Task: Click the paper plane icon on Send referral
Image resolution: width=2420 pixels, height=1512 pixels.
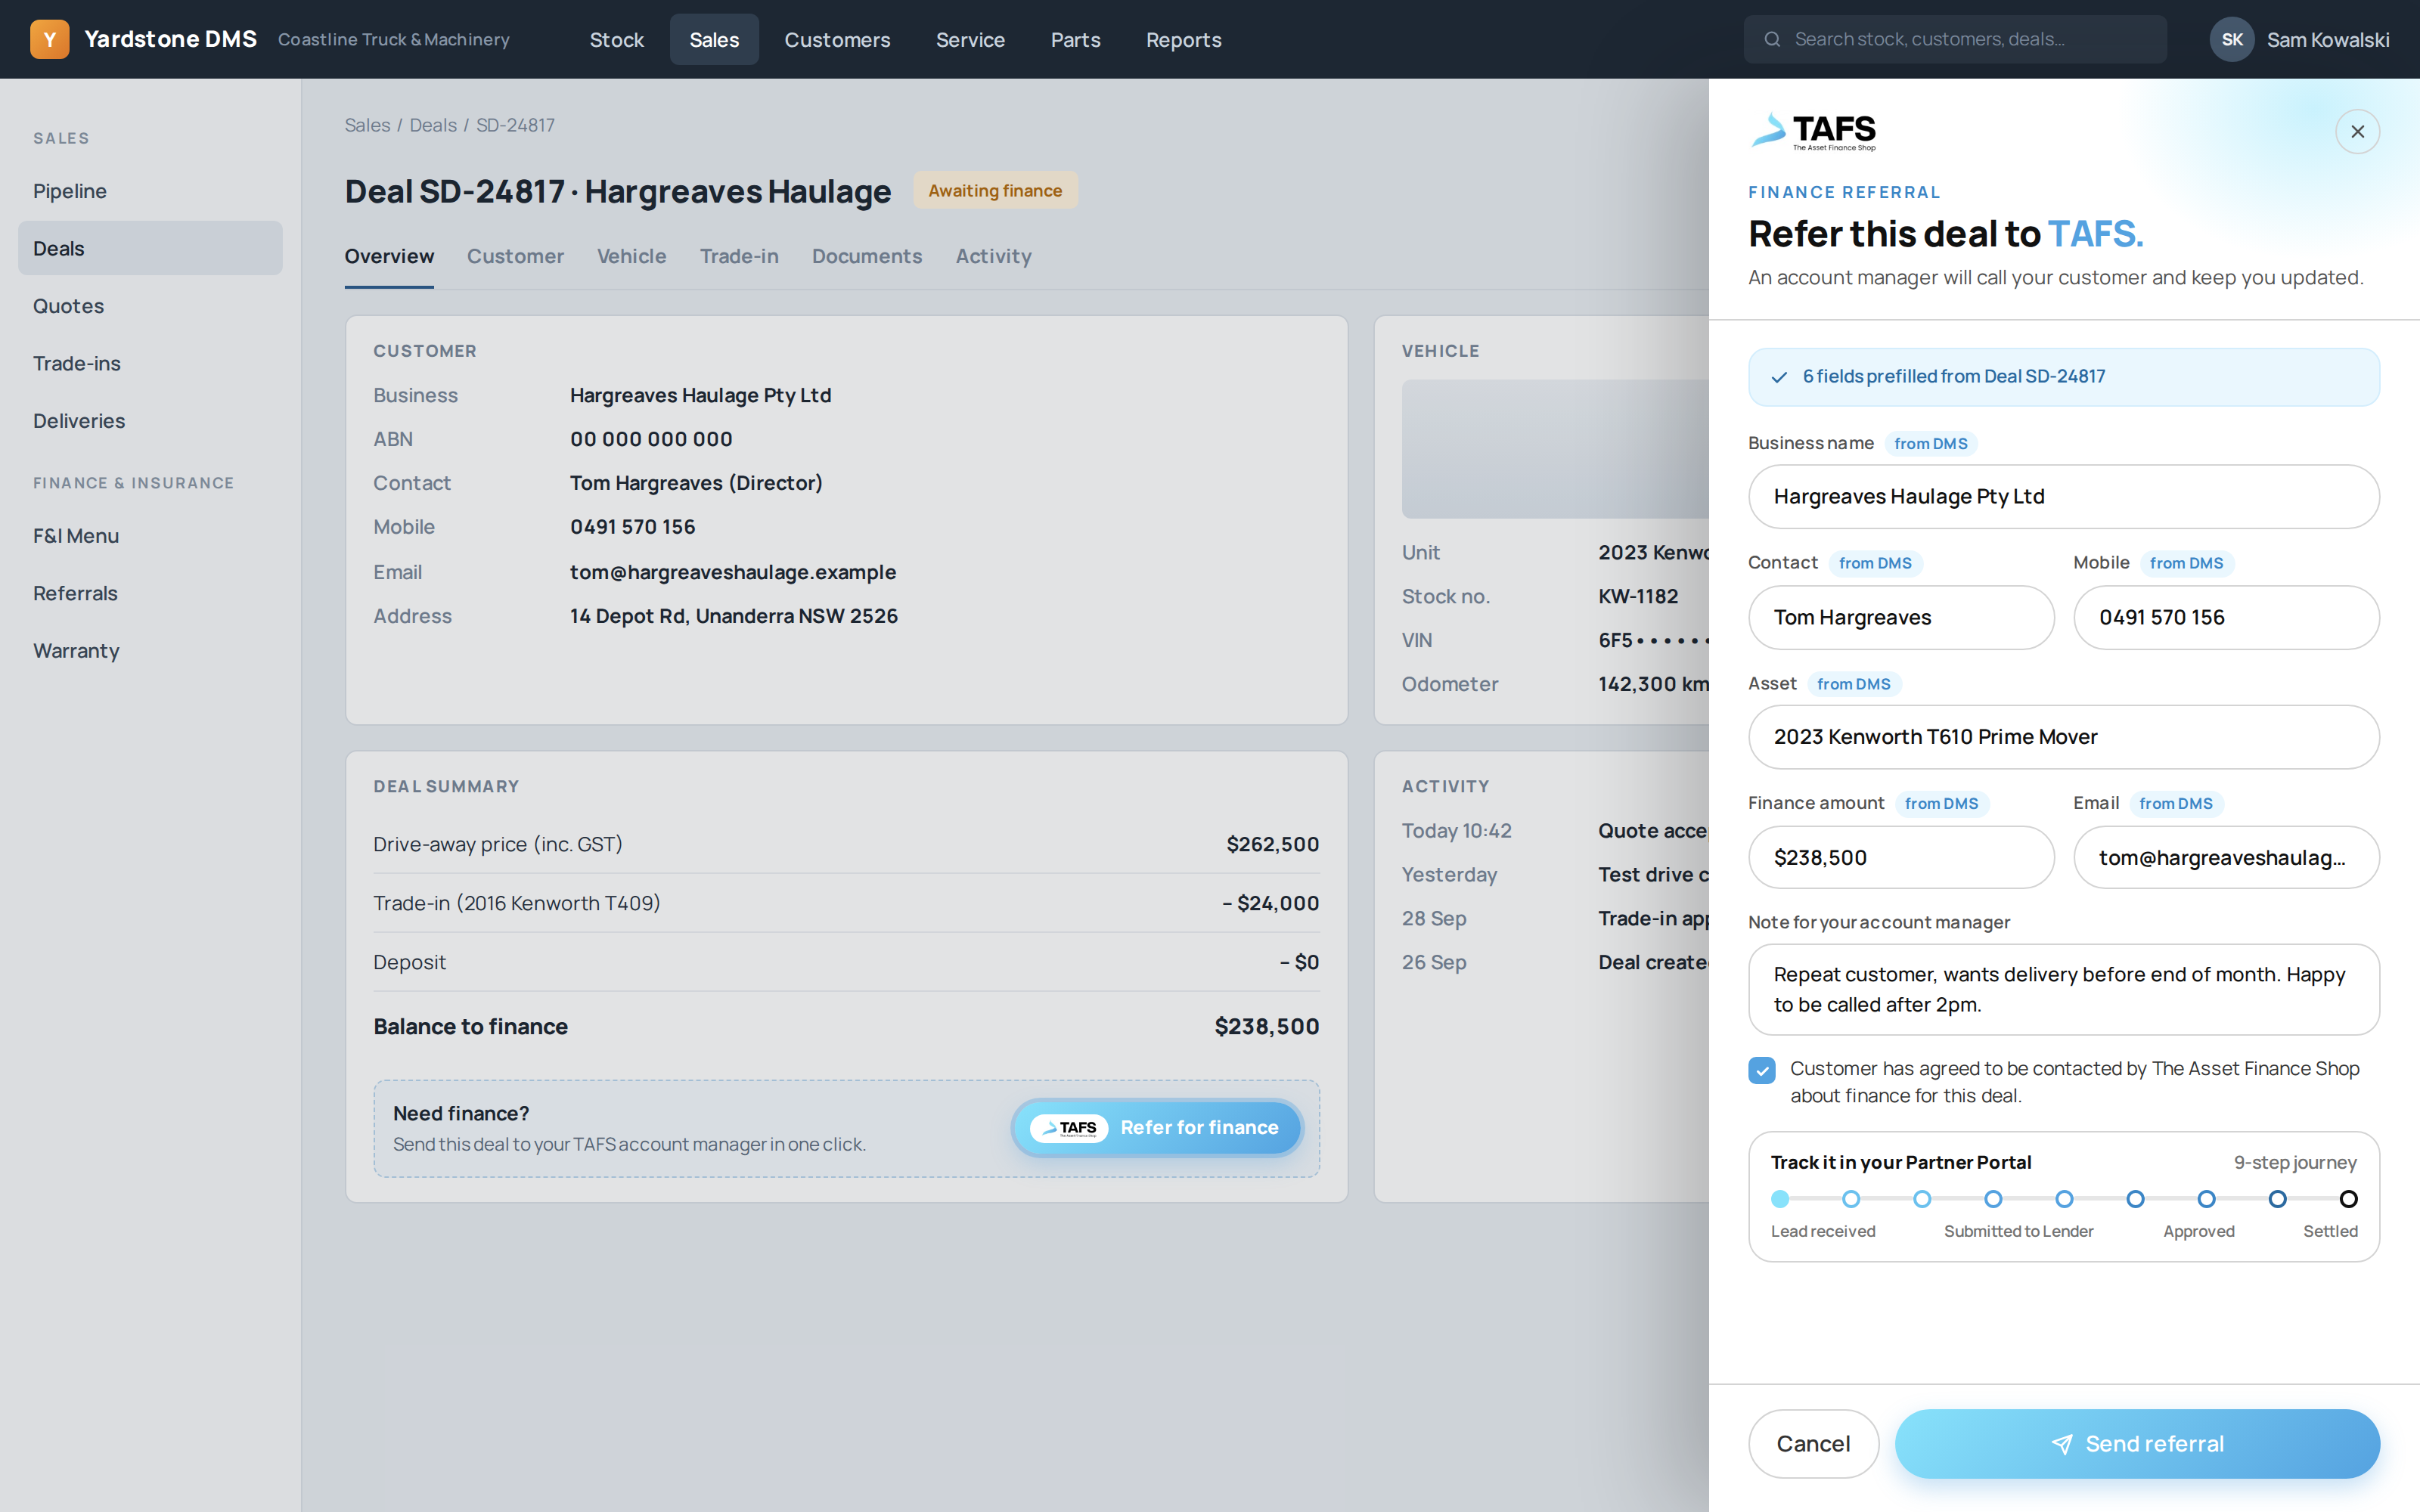Action: point(2062,1444)
